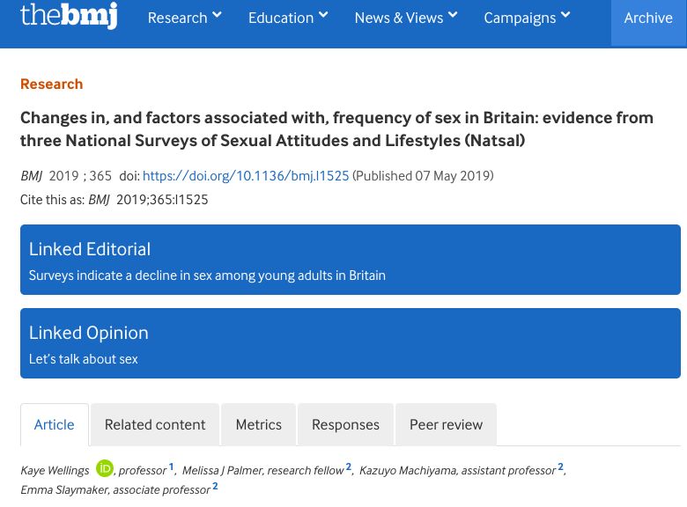This screenshot has height=507, width=687.
Task: Open the Related content tab
Action: click(155, 424)
